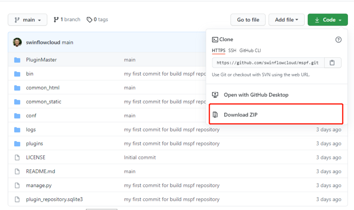354x210 pixels.
Task: Open the common_static folder
Action: coord(44,102)
